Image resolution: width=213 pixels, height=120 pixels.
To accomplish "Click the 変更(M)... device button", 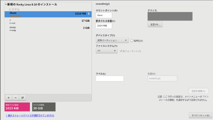I will (155, 25).
